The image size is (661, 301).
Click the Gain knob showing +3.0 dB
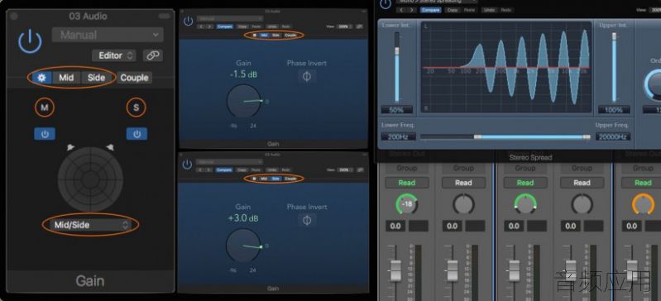(x=243, y=246)
